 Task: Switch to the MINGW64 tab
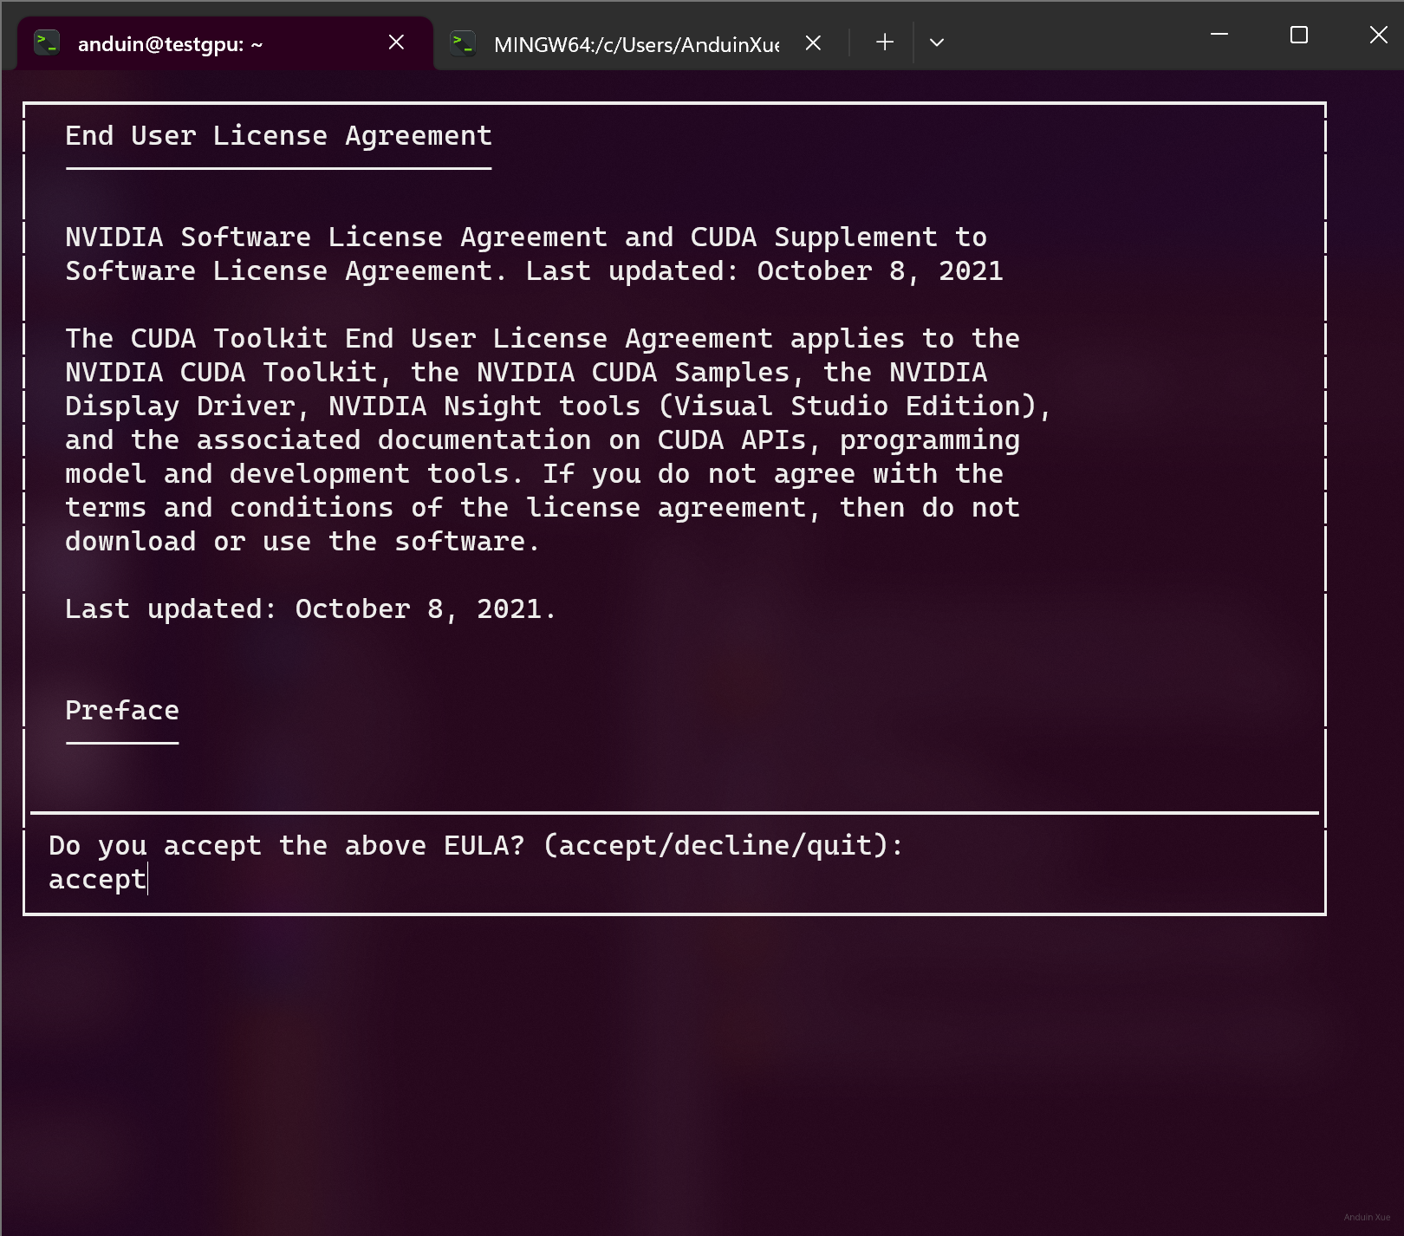tap(635, 44)
